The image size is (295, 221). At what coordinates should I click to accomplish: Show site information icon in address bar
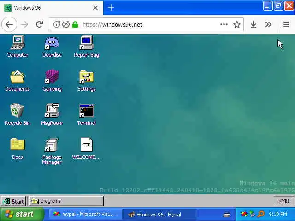[x=56, y=24]
